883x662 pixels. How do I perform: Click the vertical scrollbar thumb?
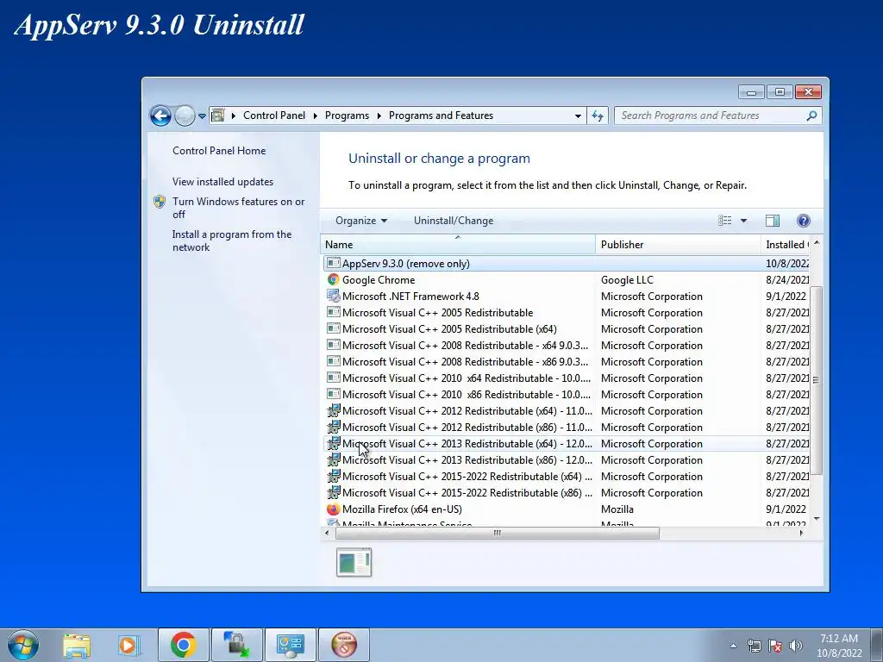click(817, 380)
